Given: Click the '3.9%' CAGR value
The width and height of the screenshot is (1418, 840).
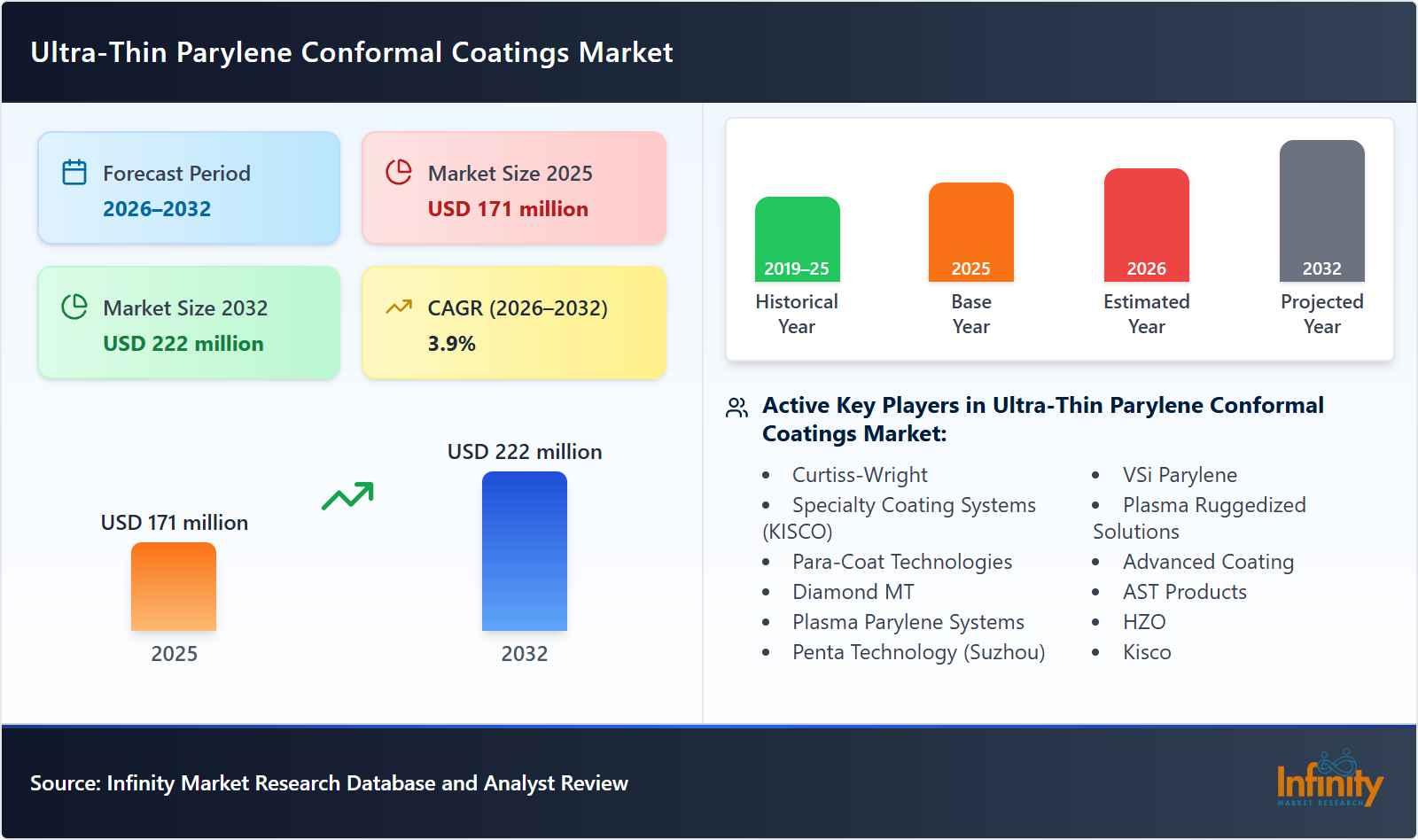Looking at the screenshot, I should coord(451,344).
